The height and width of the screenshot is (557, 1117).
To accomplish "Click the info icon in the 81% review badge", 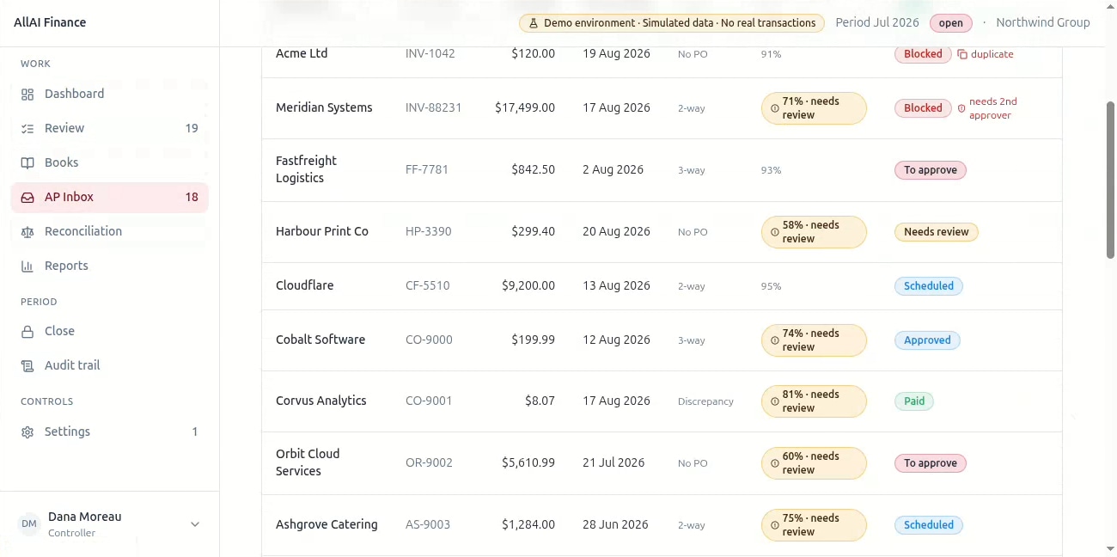I will 775,401.
